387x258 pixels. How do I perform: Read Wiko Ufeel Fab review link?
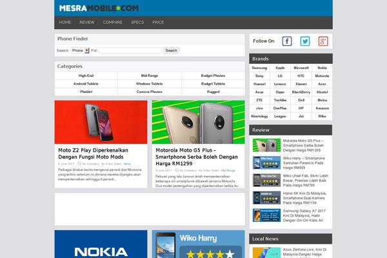(306, 180)
